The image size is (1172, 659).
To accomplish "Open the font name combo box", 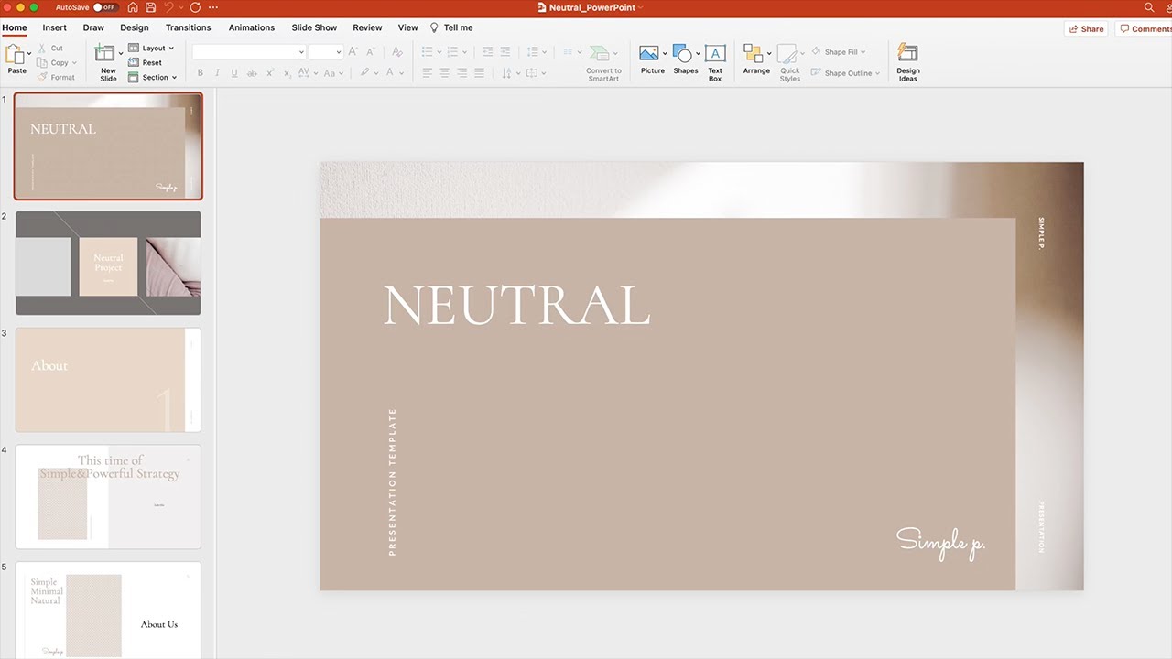I will 249,52.
